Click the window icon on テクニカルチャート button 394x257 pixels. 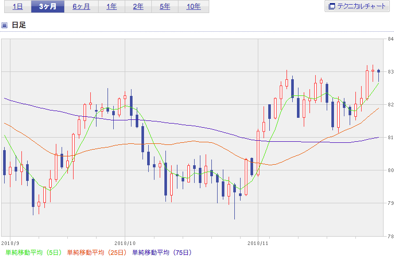(x=332, y=6)
